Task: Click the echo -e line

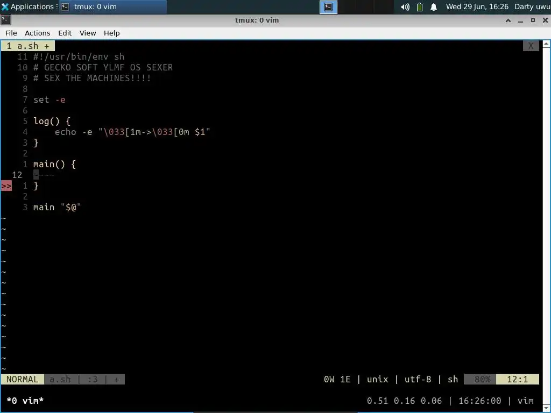Action: click(132, 132)
